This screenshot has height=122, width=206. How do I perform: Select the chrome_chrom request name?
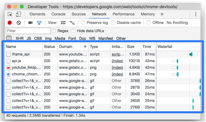[x=26, y=74]
